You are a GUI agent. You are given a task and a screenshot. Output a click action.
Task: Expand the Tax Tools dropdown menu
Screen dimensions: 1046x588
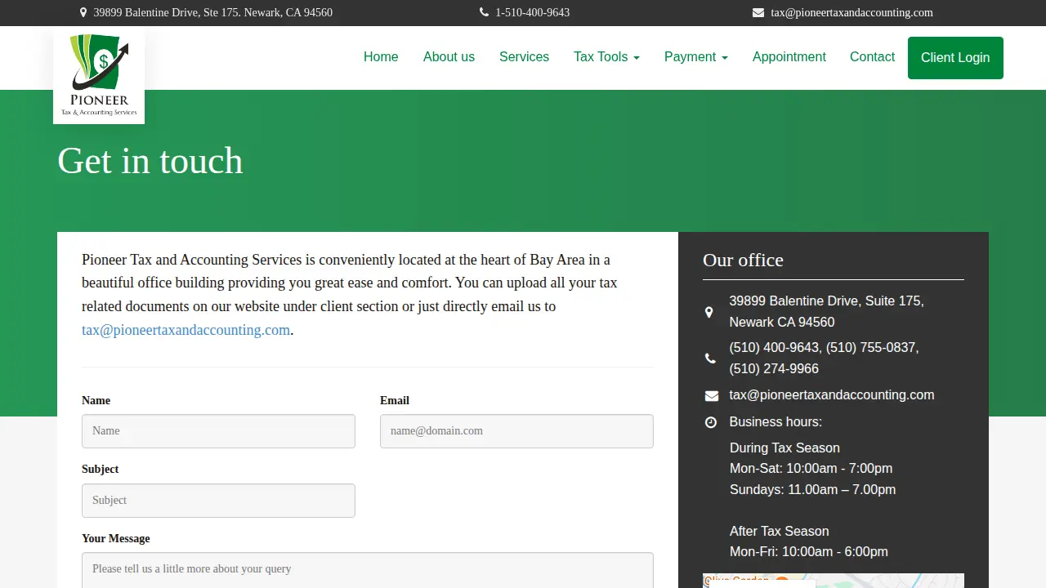click(606, 57)
